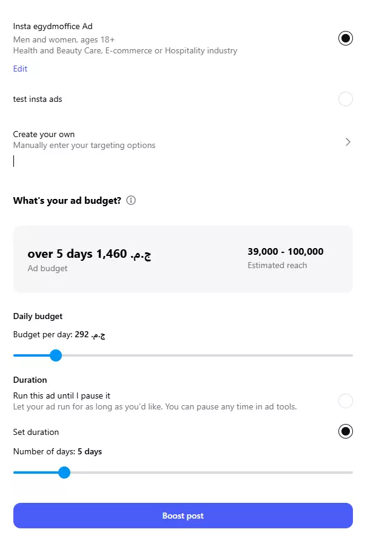
Task: Click the Edit link under audience
Action: point(20,69)
